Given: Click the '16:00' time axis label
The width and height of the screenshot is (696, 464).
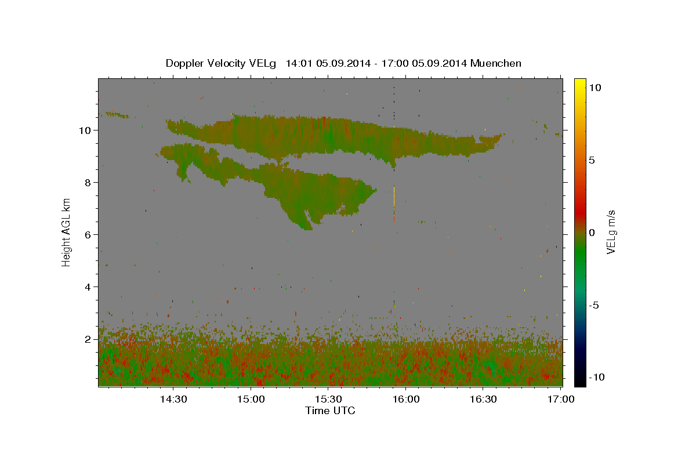Looking at the screenshot, I should [x=406, y=399].
